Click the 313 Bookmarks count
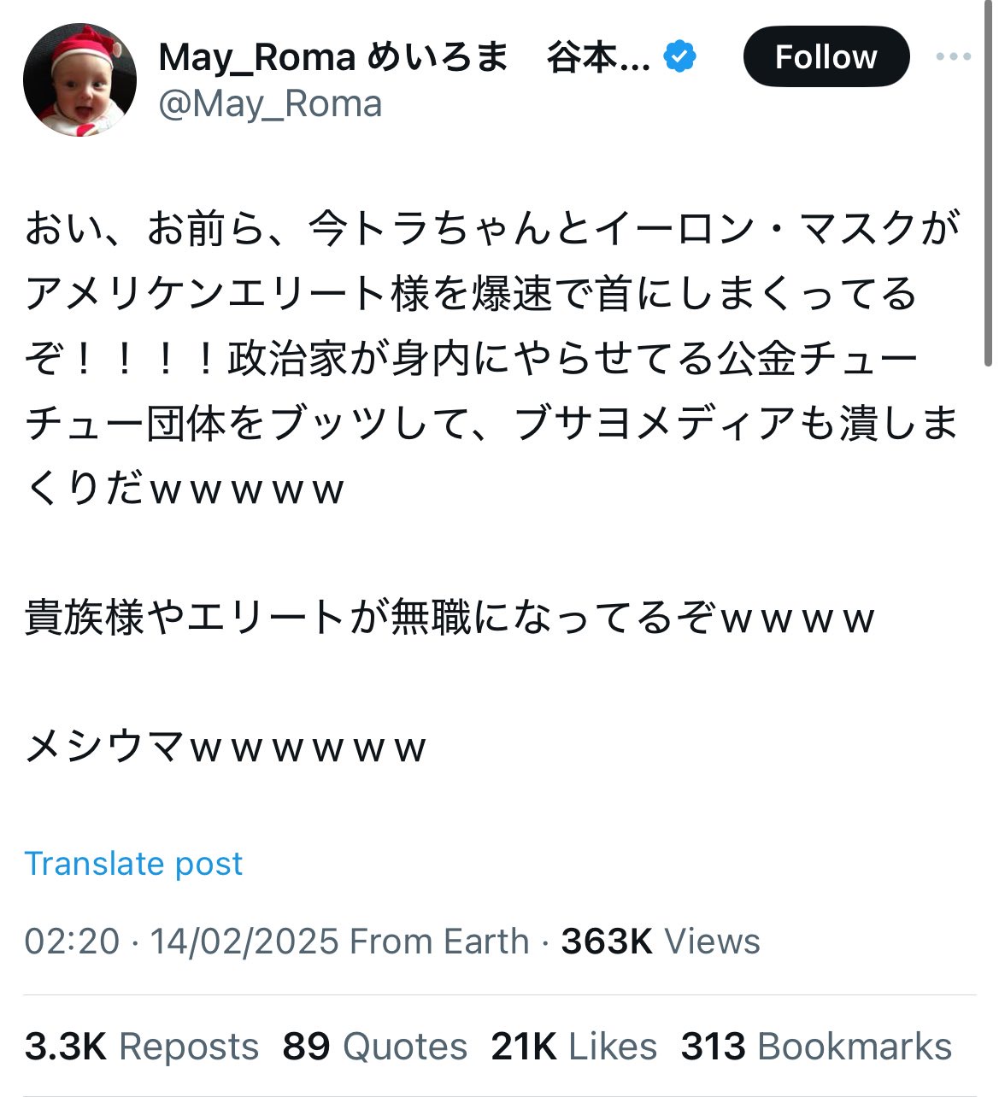 [x=816, y=1047]
